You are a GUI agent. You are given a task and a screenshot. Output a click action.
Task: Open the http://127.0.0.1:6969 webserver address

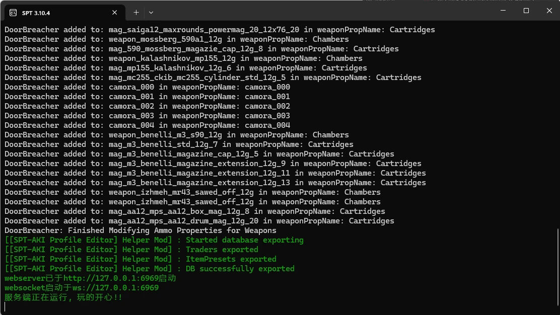click(x=105, y=278)
